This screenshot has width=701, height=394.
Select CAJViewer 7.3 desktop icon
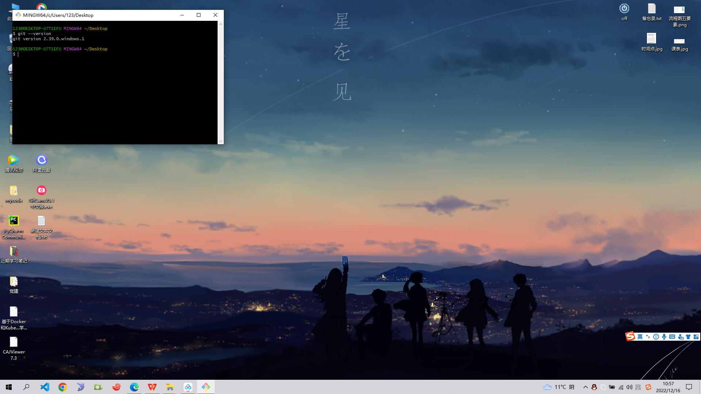tap(14, 348)
